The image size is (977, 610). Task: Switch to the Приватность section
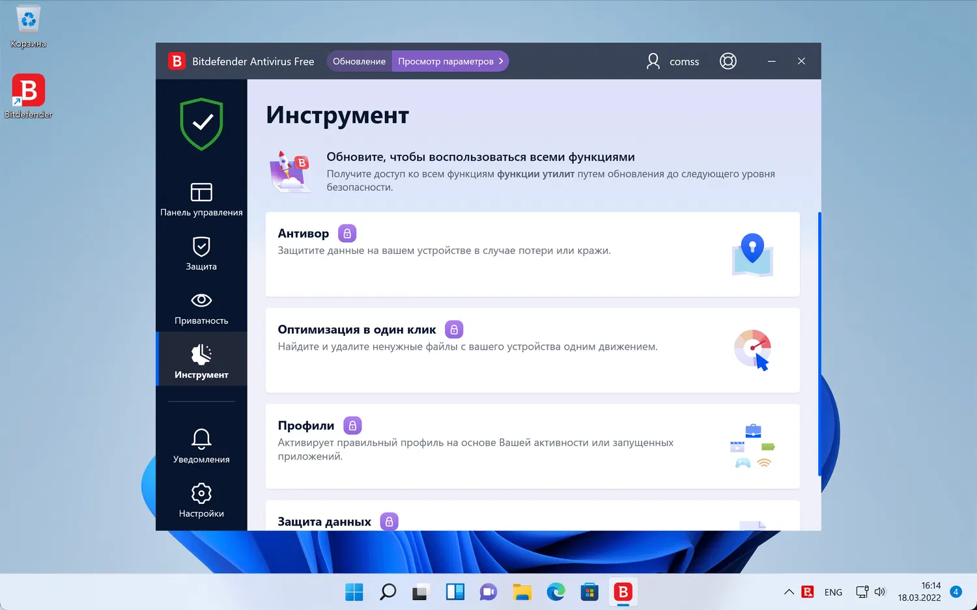click(201, 307)
